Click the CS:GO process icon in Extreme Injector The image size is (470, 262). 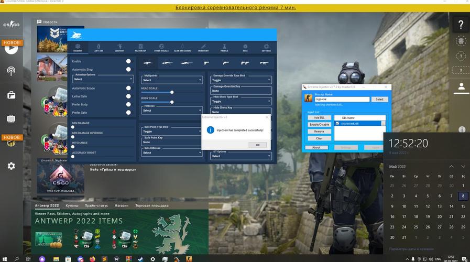(x=309, y=98)
